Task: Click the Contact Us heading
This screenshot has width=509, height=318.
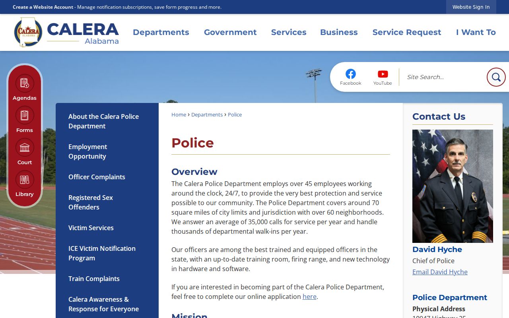Action: (439, 116)
